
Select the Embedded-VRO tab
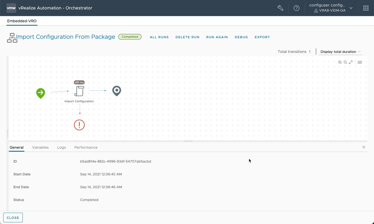(22, 21)
